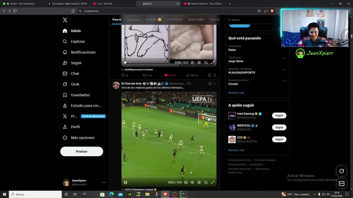Image resolution: width=353 pixels, height=198 pixels.
Task: Open the floating messages envelope button
Action: 341,183
